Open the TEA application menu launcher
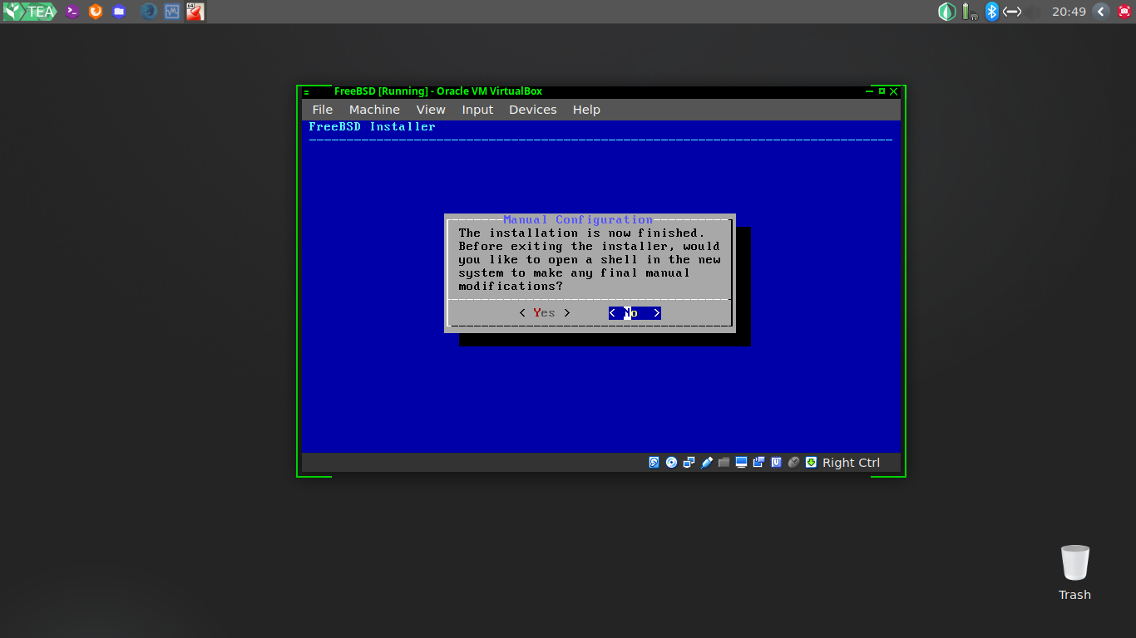 click(29, 12)
